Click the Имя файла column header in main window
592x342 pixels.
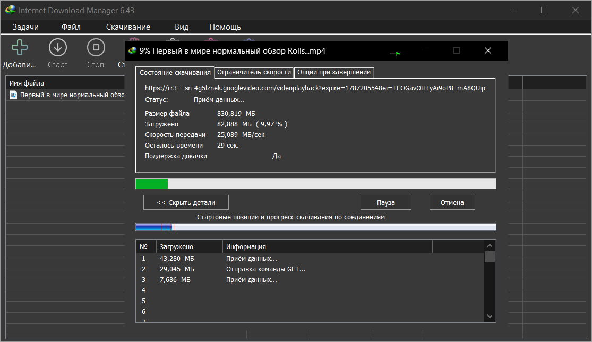65,83
